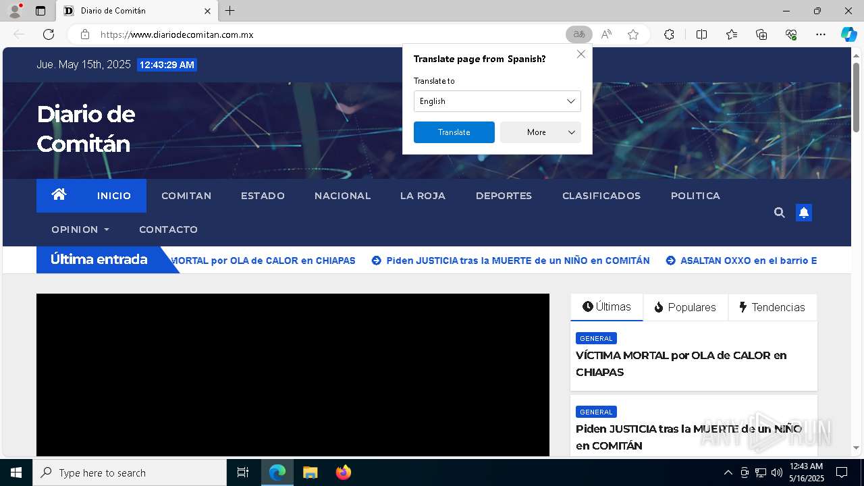
Task: Add page to favorites star
Action: (x=633, y=34)
